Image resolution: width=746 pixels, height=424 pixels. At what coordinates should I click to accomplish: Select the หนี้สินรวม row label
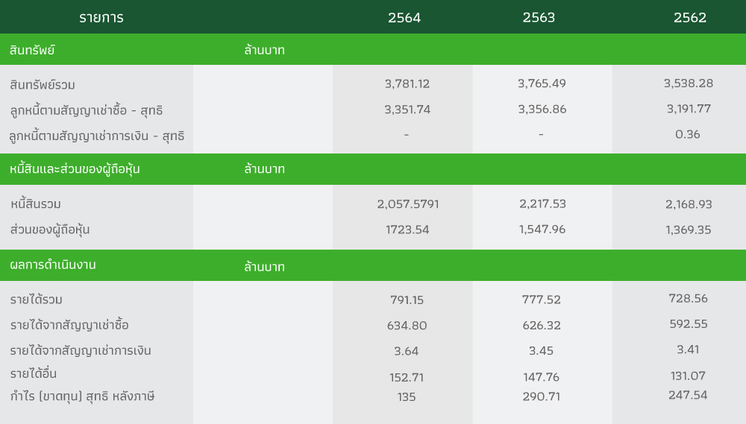pyautogui.click(x=36, y=204)
